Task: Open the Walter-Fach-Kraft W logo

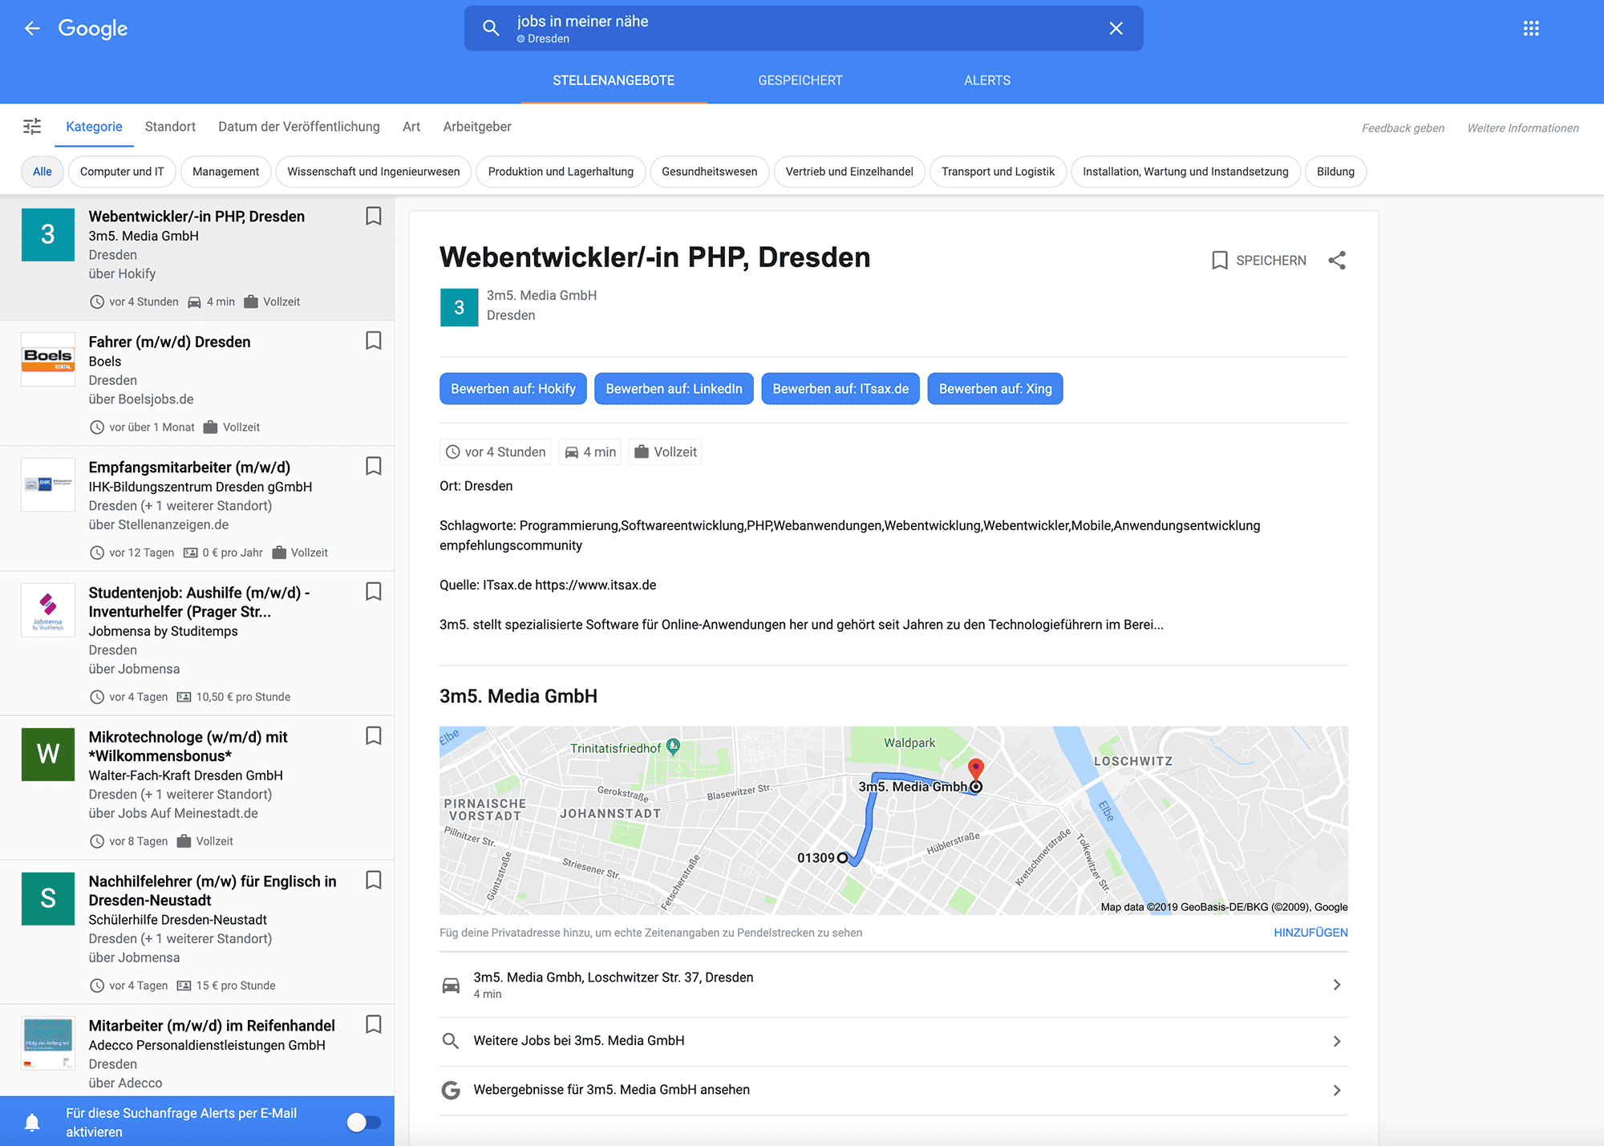Action: click(x=48, y=754)
